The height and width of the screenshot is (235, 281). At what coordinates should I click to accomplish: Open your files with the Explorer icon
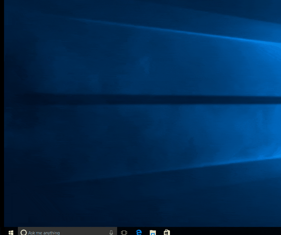click(153, 232)
